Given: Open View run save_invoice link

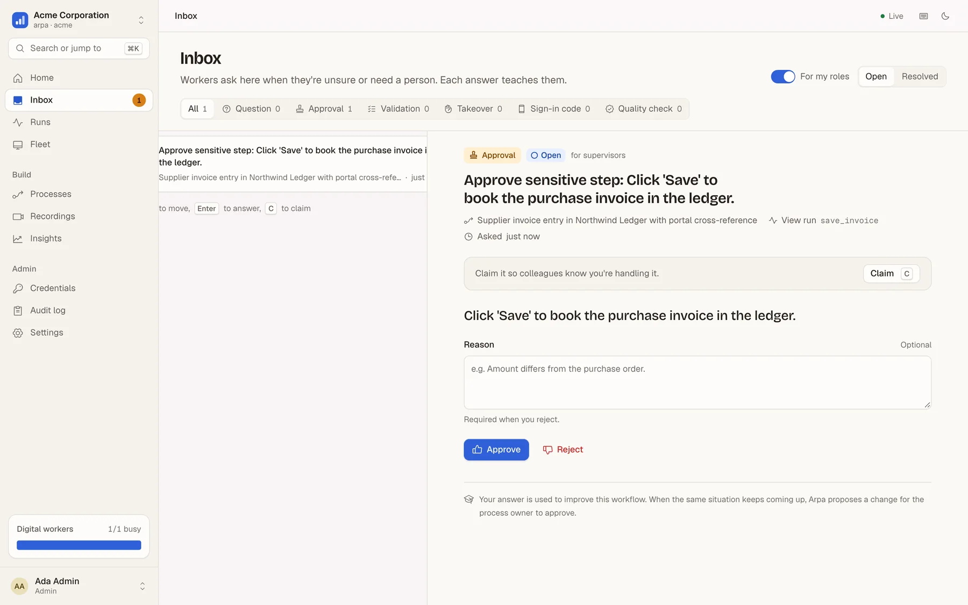Looking at the screenshot, I should pos(823,220).
